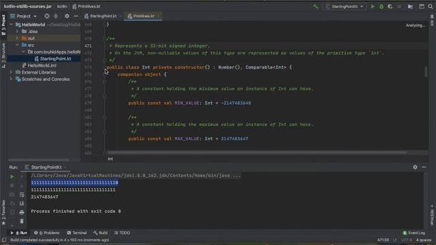Click the up arrow in Run panel
The width and height of the screenshot is (436, 245).
pyautogui.click(x=22, y=177)
